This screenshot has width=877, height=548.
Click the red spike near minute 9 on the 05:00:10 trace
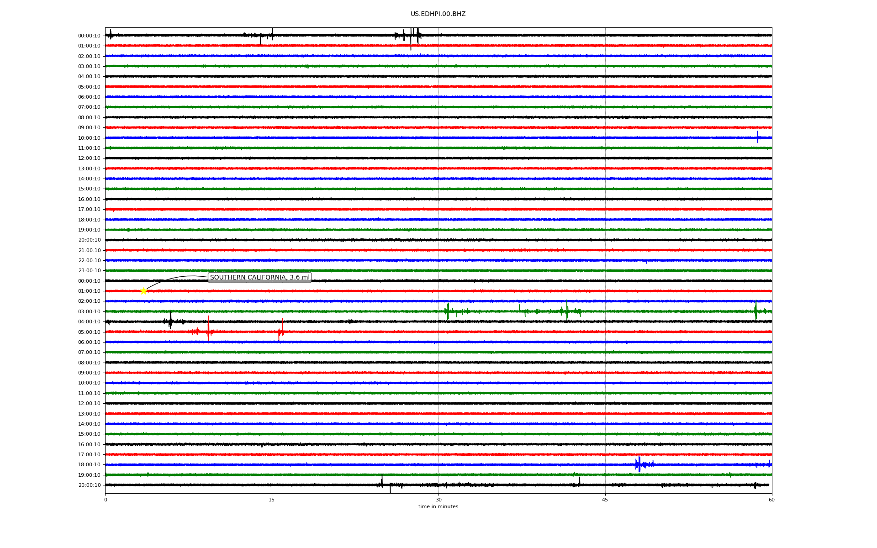208,329
